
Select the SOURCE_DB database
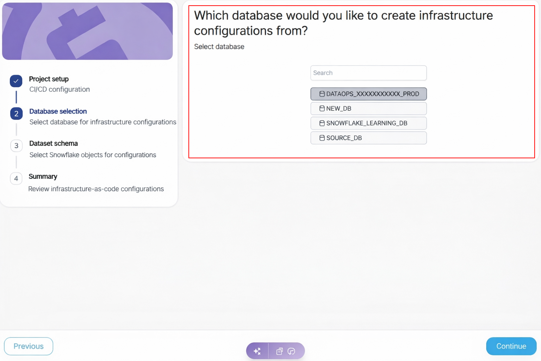click(368, 138)
